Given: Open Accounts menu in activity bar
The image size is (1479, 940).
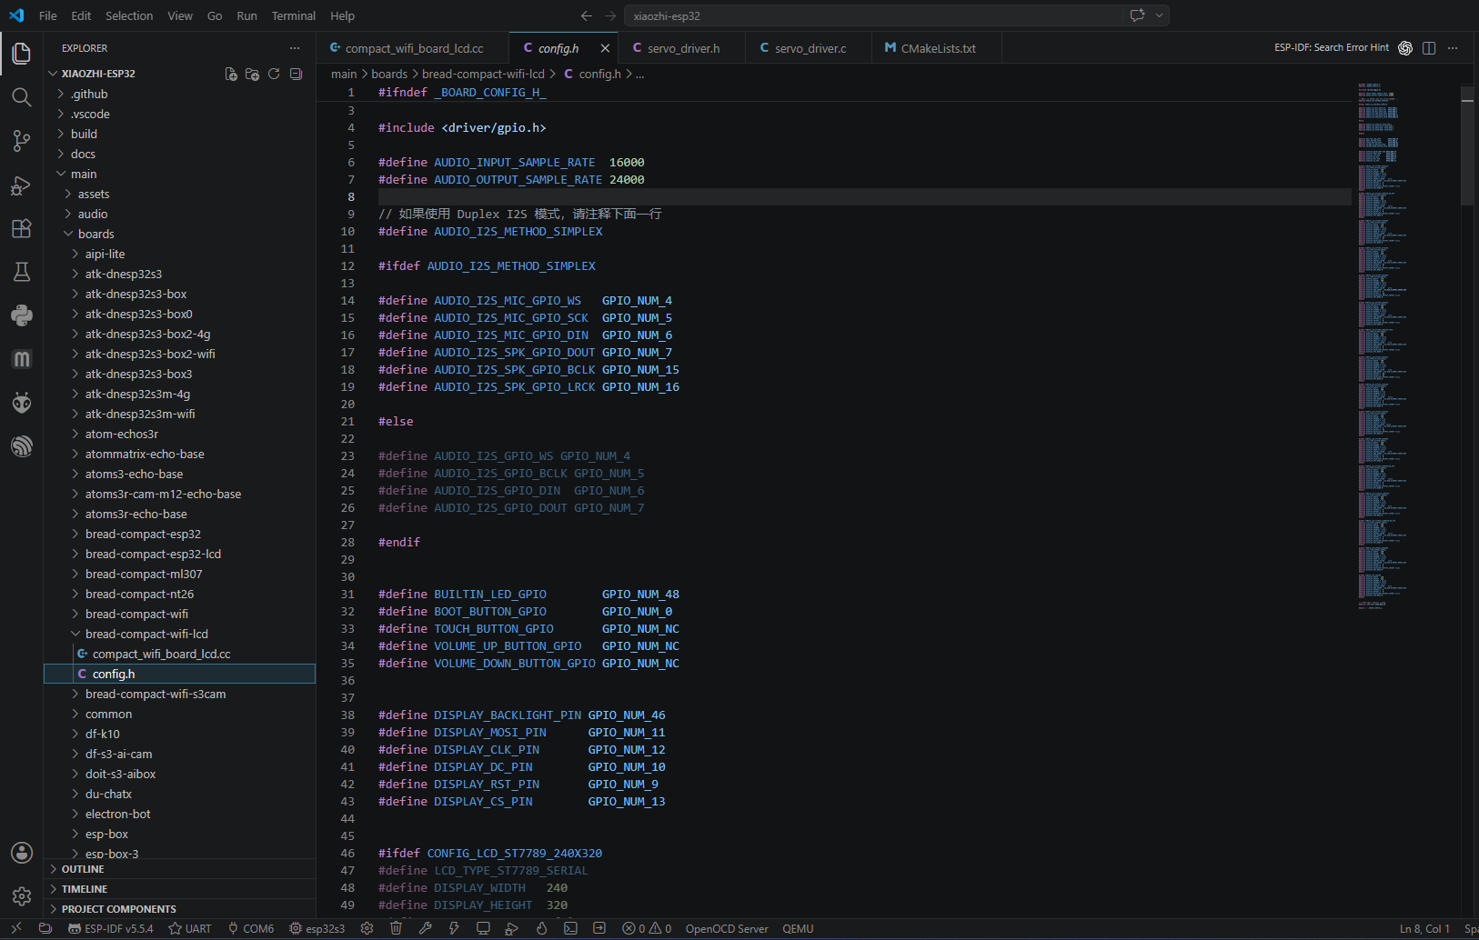Looking at the screenshot, I should [x=22, y=853].
